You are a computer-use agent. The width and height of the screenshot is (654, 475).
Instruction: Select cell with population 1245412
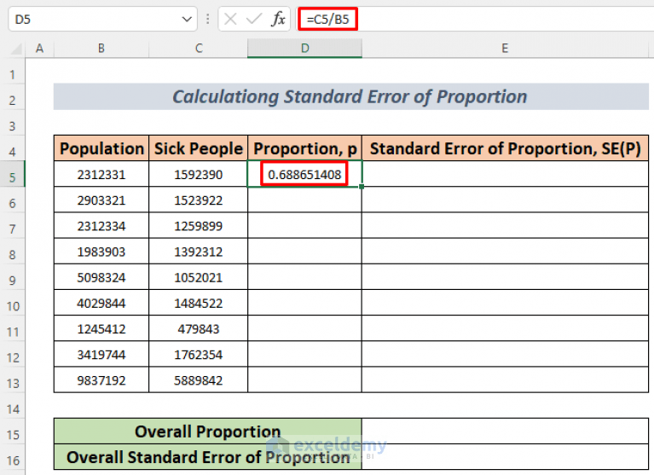click(x=101, y=328)
